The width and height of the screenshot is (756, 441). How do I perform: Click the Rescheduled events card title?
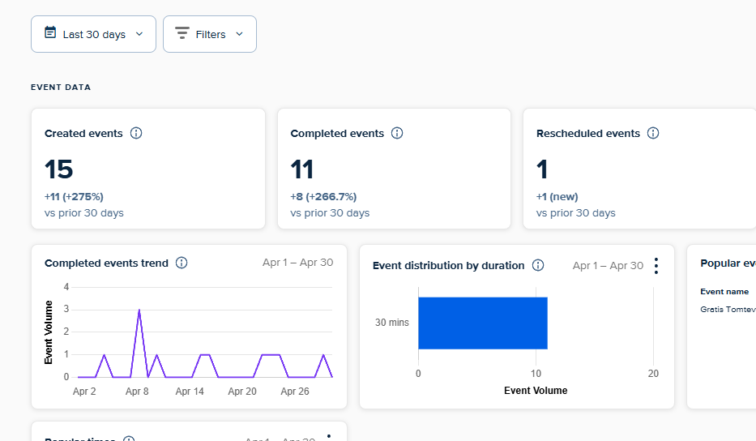click(x=588, y=133)
